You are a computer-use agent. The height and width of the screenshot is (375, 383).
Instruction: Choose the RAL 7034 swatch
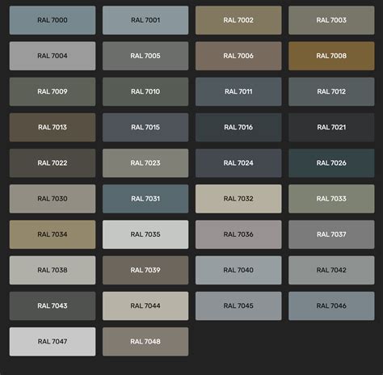tap(53, 234)
